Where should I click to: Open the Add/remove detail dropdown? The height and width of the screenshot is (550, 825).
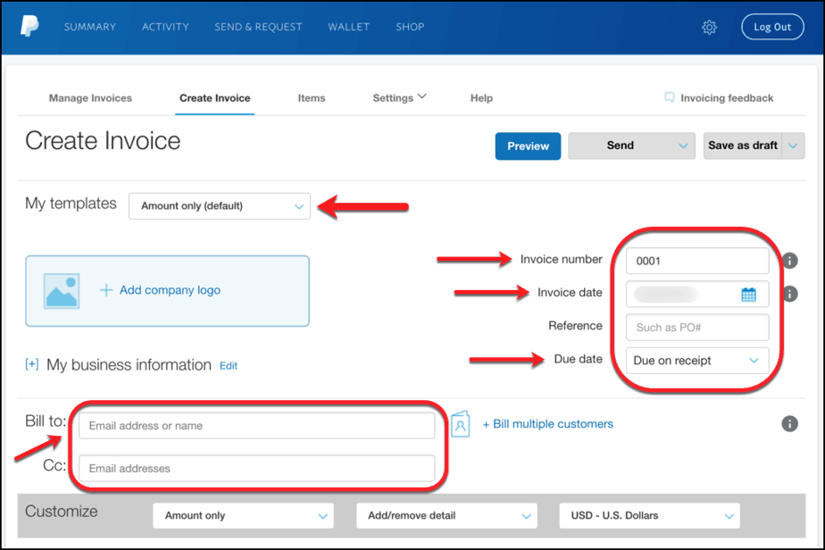click(446, 515)
